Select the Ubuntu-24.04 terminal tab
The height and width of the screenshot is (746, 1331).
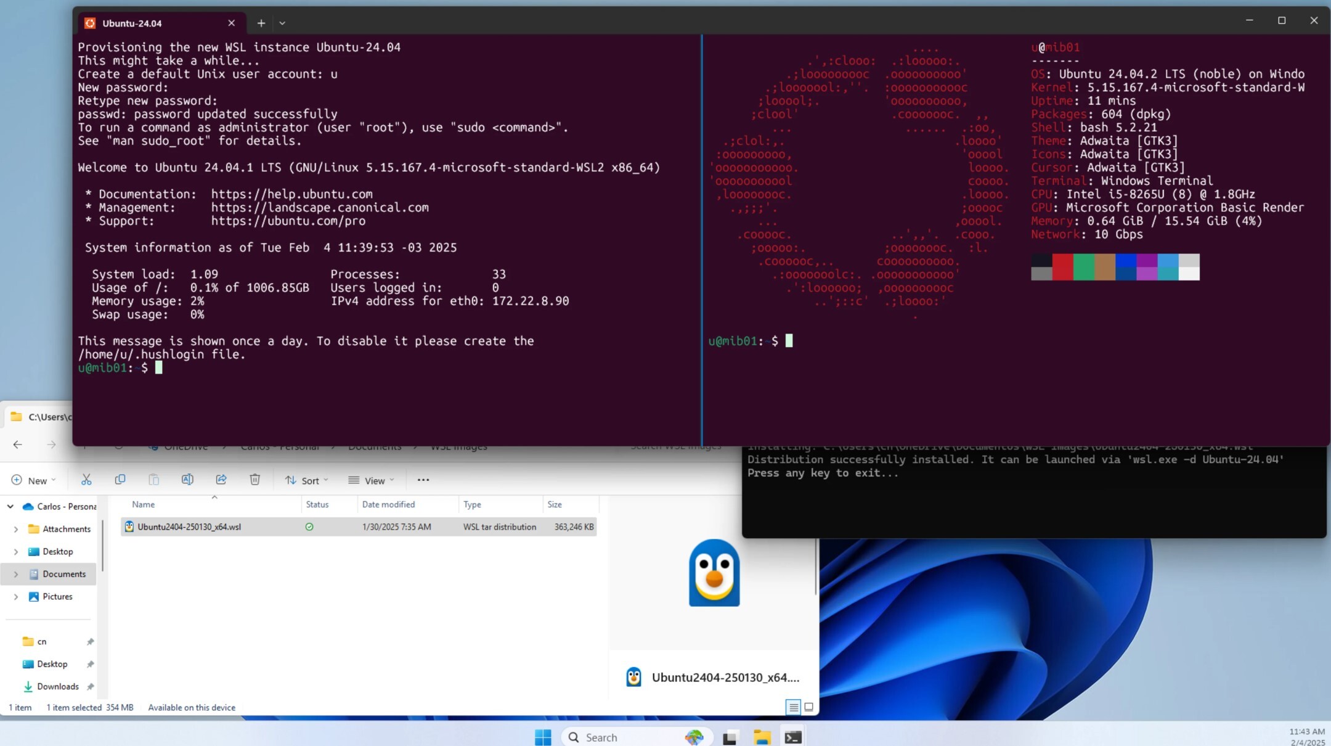tap(132, 23)
